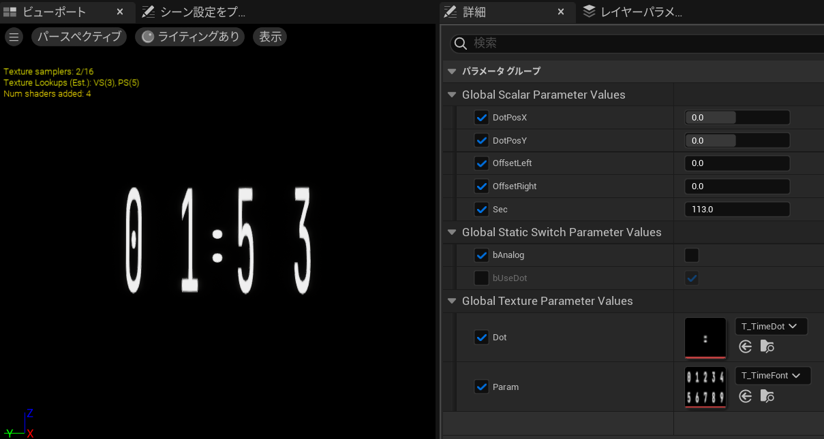Open the viewport options hamburger menu
The height and width of the screenshot is (439, 824).
14,36
